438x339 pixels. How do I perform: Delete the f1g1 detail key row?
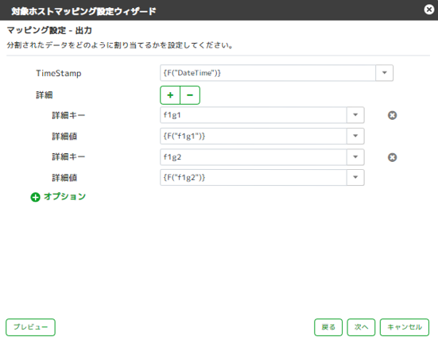[x=392, y=115]
